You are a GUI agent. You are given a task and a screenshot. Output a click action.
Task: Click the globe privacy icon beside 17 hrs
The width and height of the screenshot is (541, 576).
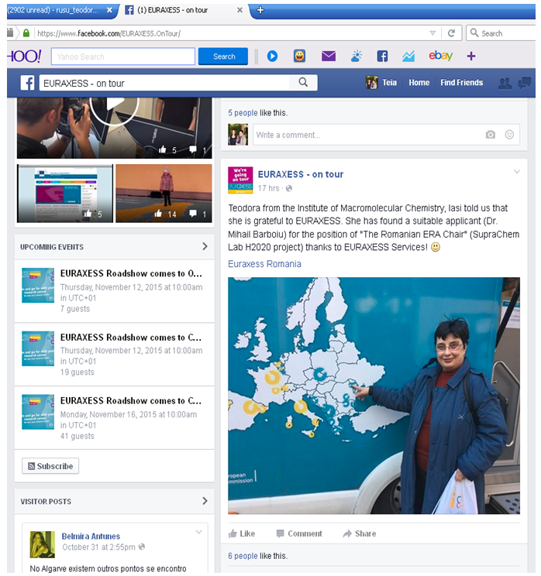pos(289,188)
